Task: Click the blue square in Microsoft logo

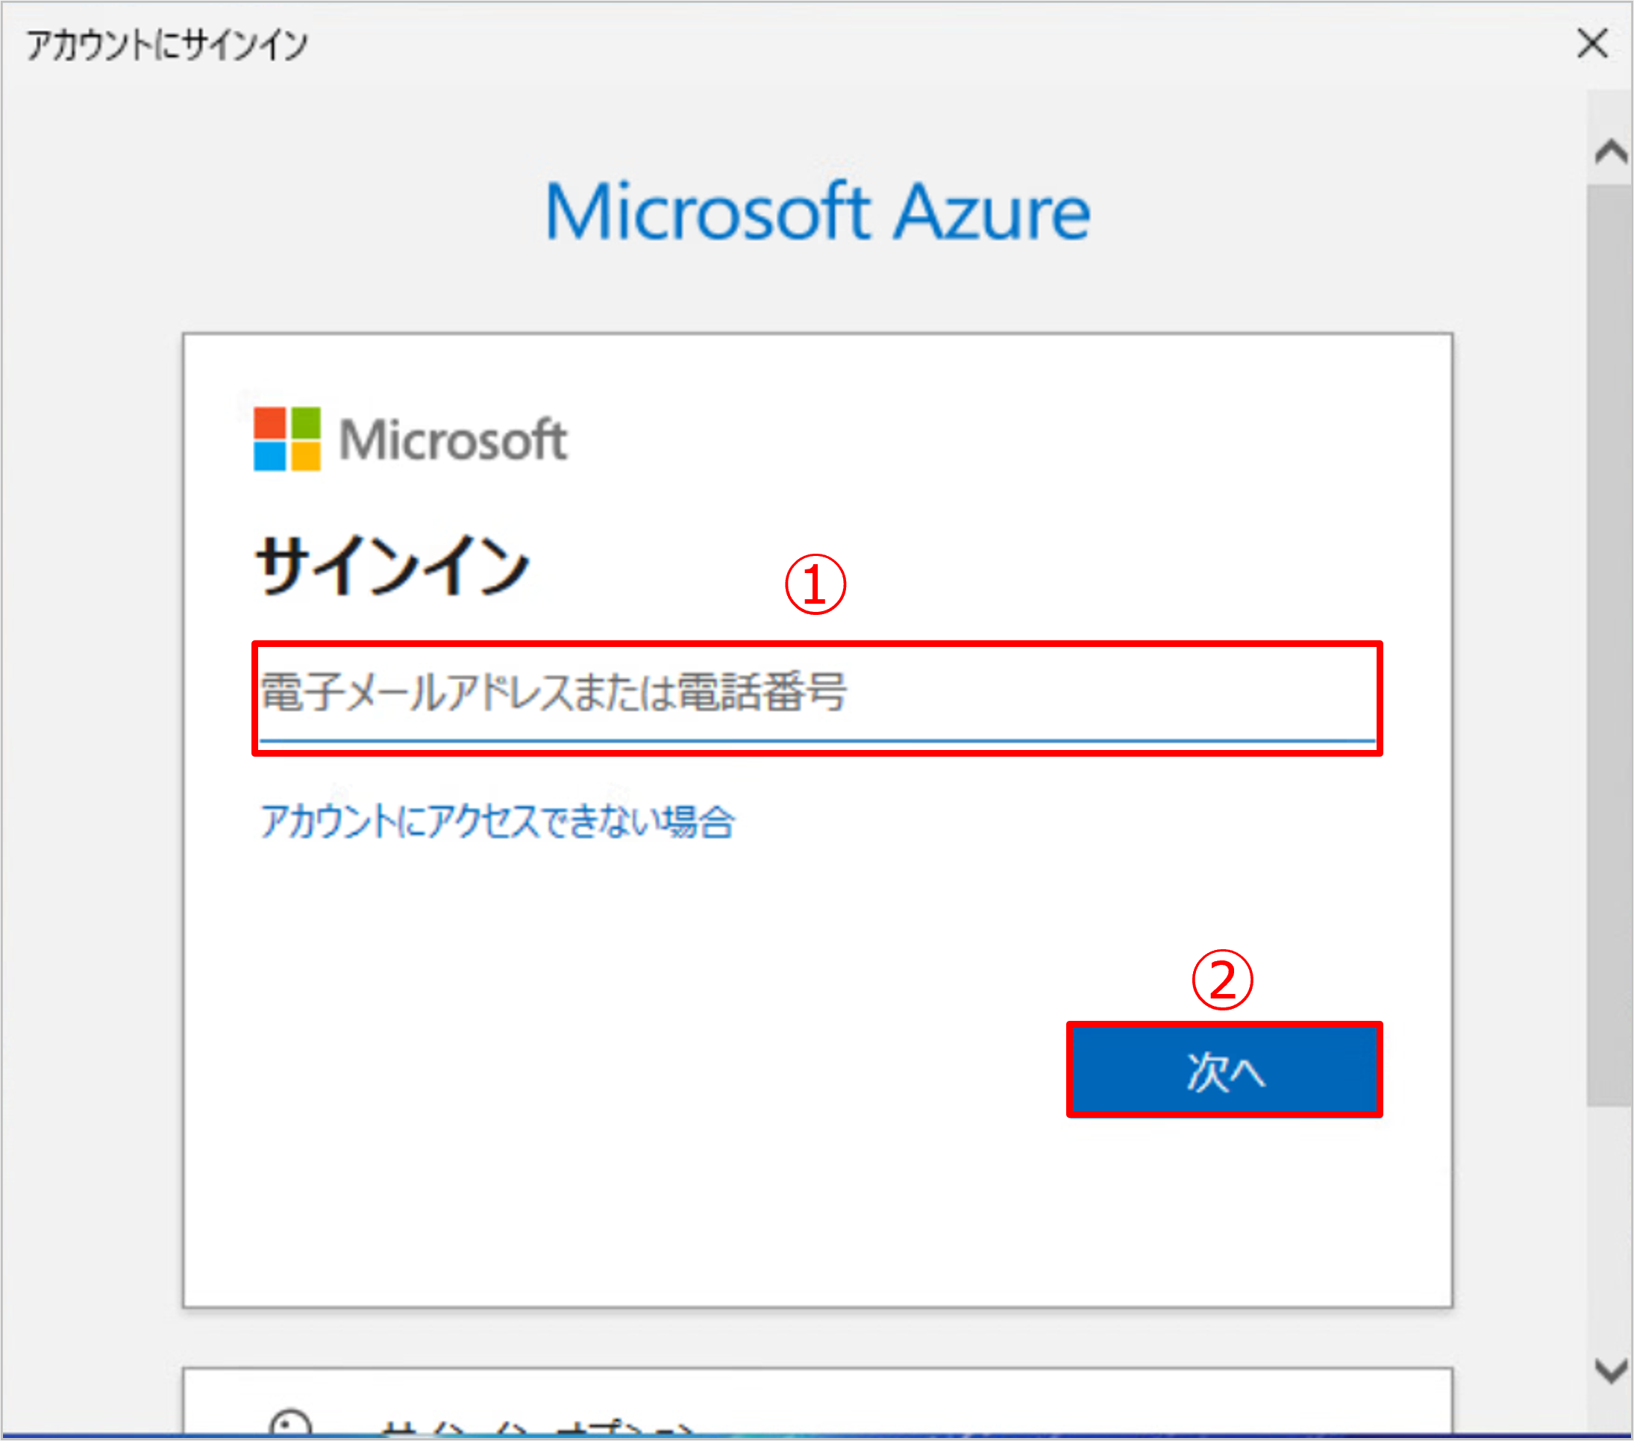Action: click(269, 457)
